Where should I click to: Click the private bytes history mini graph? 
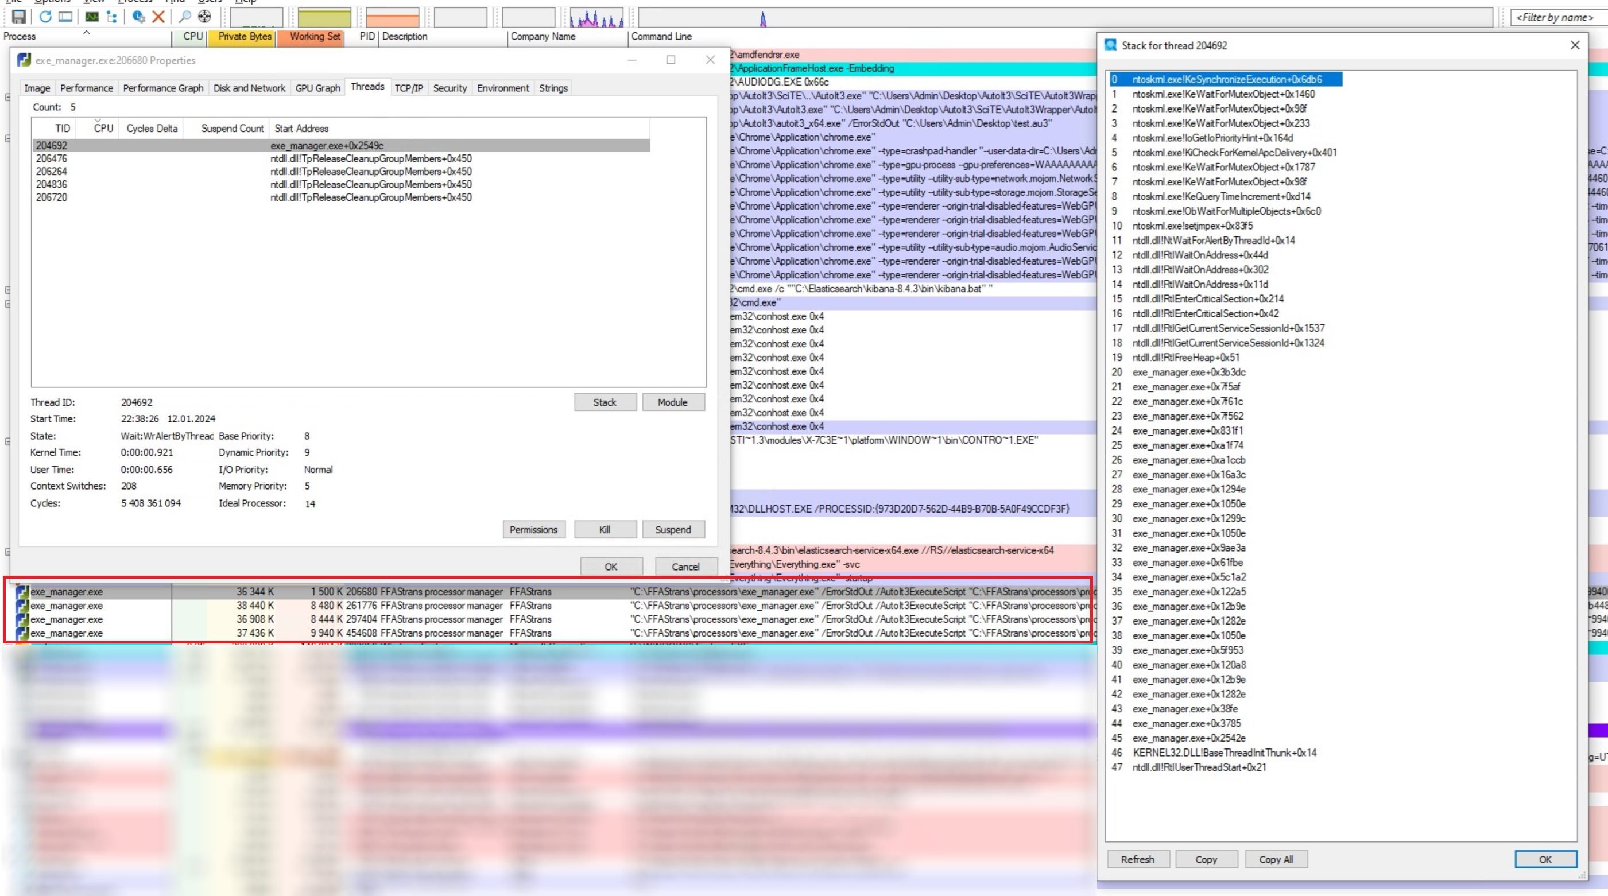click(324, 17)
